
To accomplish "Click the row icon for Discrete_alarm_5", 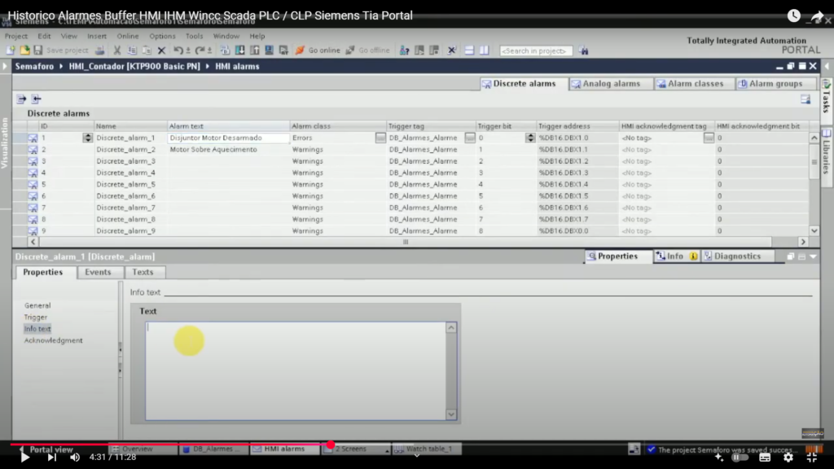I will click(x=33, y=185).
